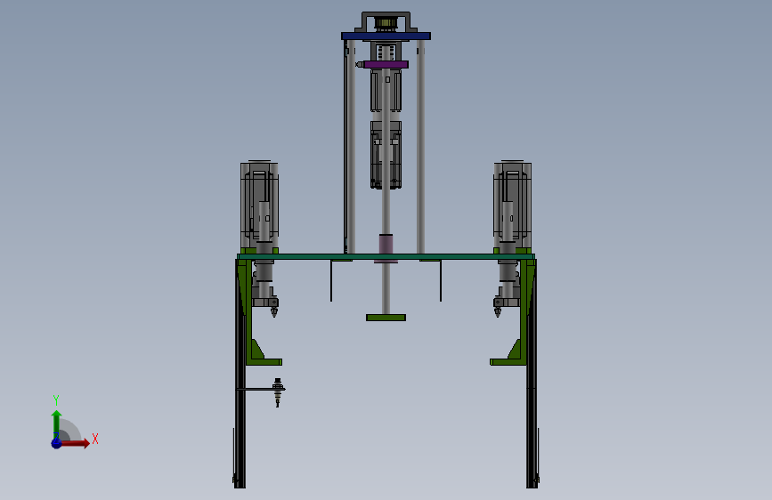Select the pink sleeve on the center rod

click(x=386, y=245)
